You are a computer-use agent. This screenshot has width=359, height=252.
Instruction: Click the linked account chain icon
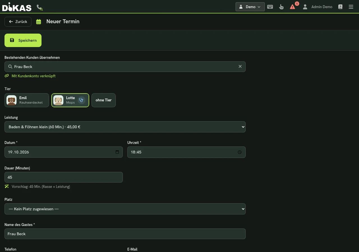pos(7,76)
